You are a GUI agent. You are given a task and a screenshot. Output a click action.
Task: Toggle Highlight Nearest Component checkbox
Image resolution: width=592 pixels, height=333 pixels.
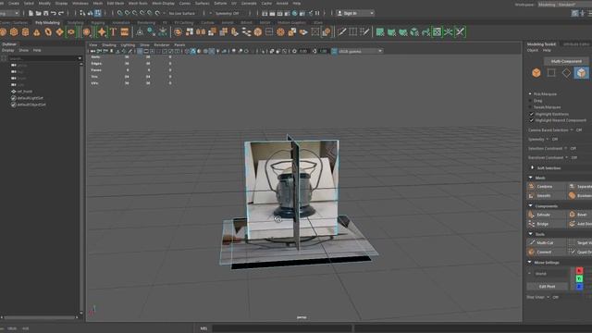tap(532, 120)
